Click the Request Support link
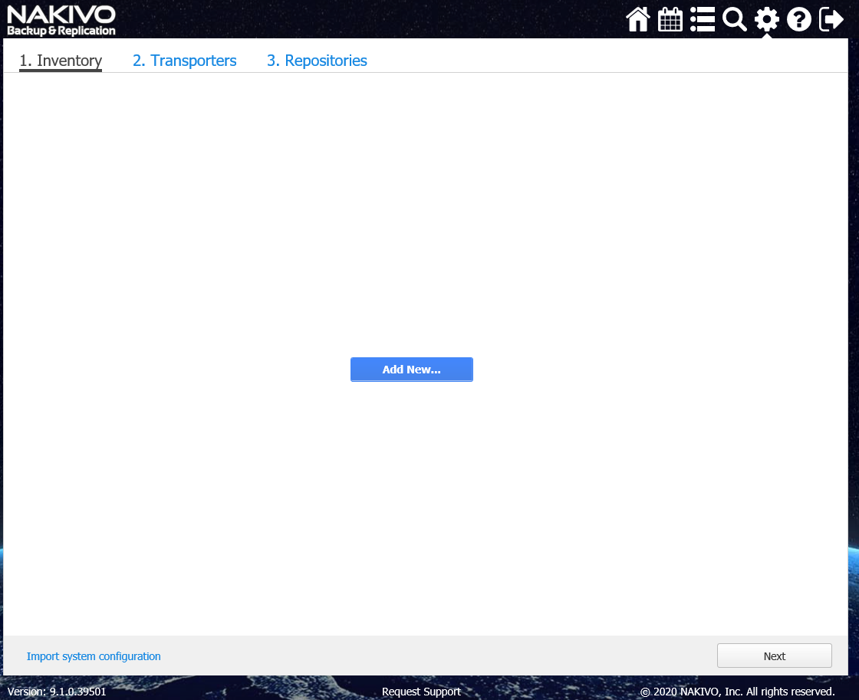 tap(421, 692)
